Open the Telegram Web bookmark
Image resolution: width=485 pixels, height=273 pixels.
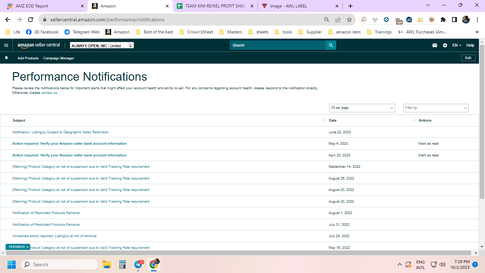(82, 32)
